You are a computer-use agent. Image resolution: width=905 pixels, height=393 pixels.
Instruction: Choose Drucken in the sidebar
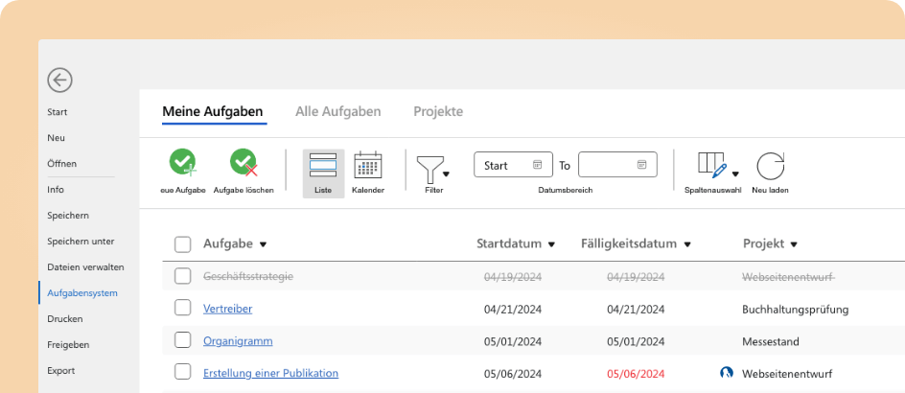coord(65,318)
